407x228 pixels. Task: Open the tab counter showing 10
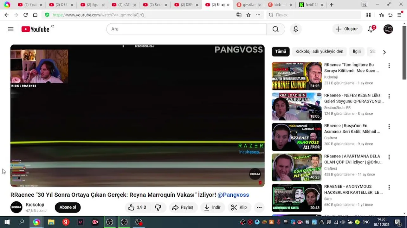(365, 4)
